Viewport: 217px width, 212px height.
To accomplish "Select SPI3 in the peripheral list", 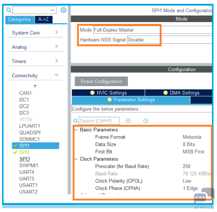I will (x=25, y=159).
